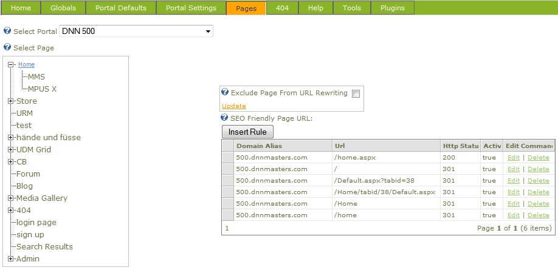The width and height of the screenshot is (558, 270).
Task: Delete the lowercase /home rule
Action: click(539, 215)
